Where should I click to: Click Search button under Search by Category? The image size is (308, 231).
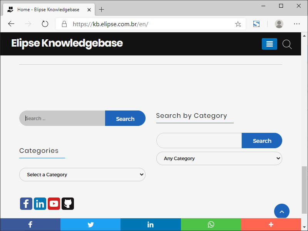click(262, 141)
